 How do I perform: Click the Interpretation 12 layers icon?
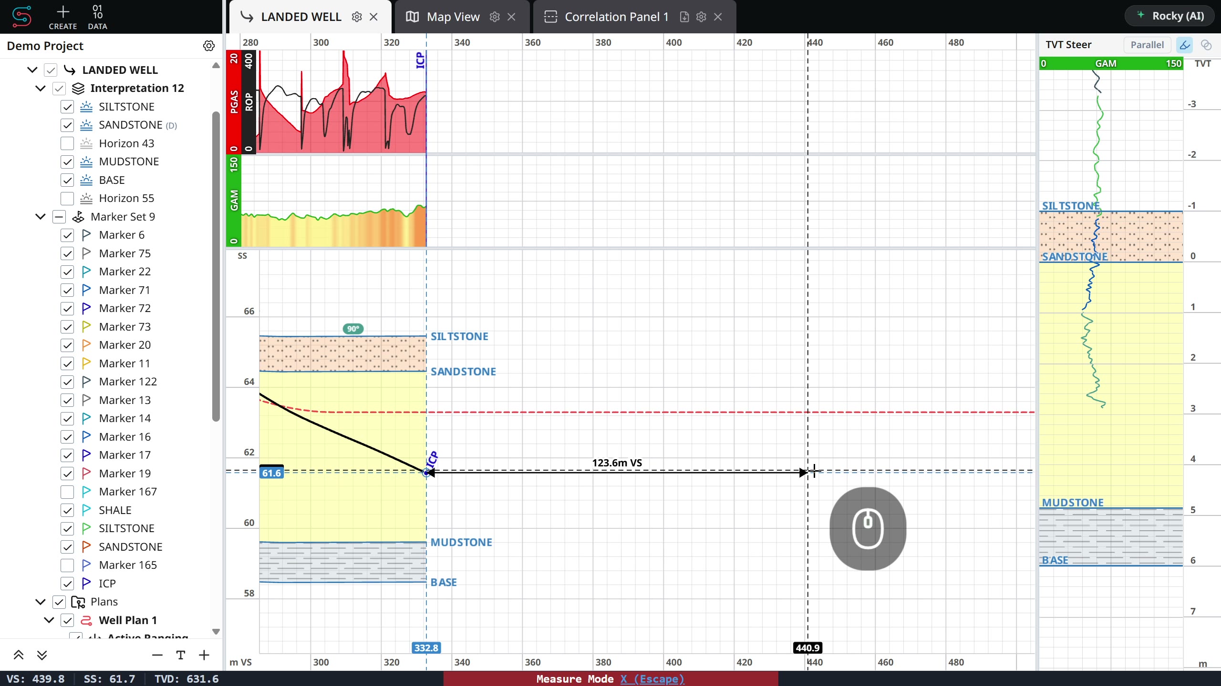[x=78, y=88]
